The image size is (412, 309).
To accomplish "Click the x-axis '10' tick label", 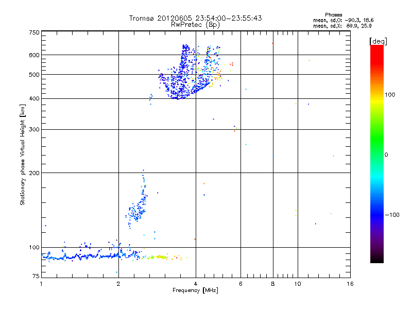I will (x=298, y=284).
